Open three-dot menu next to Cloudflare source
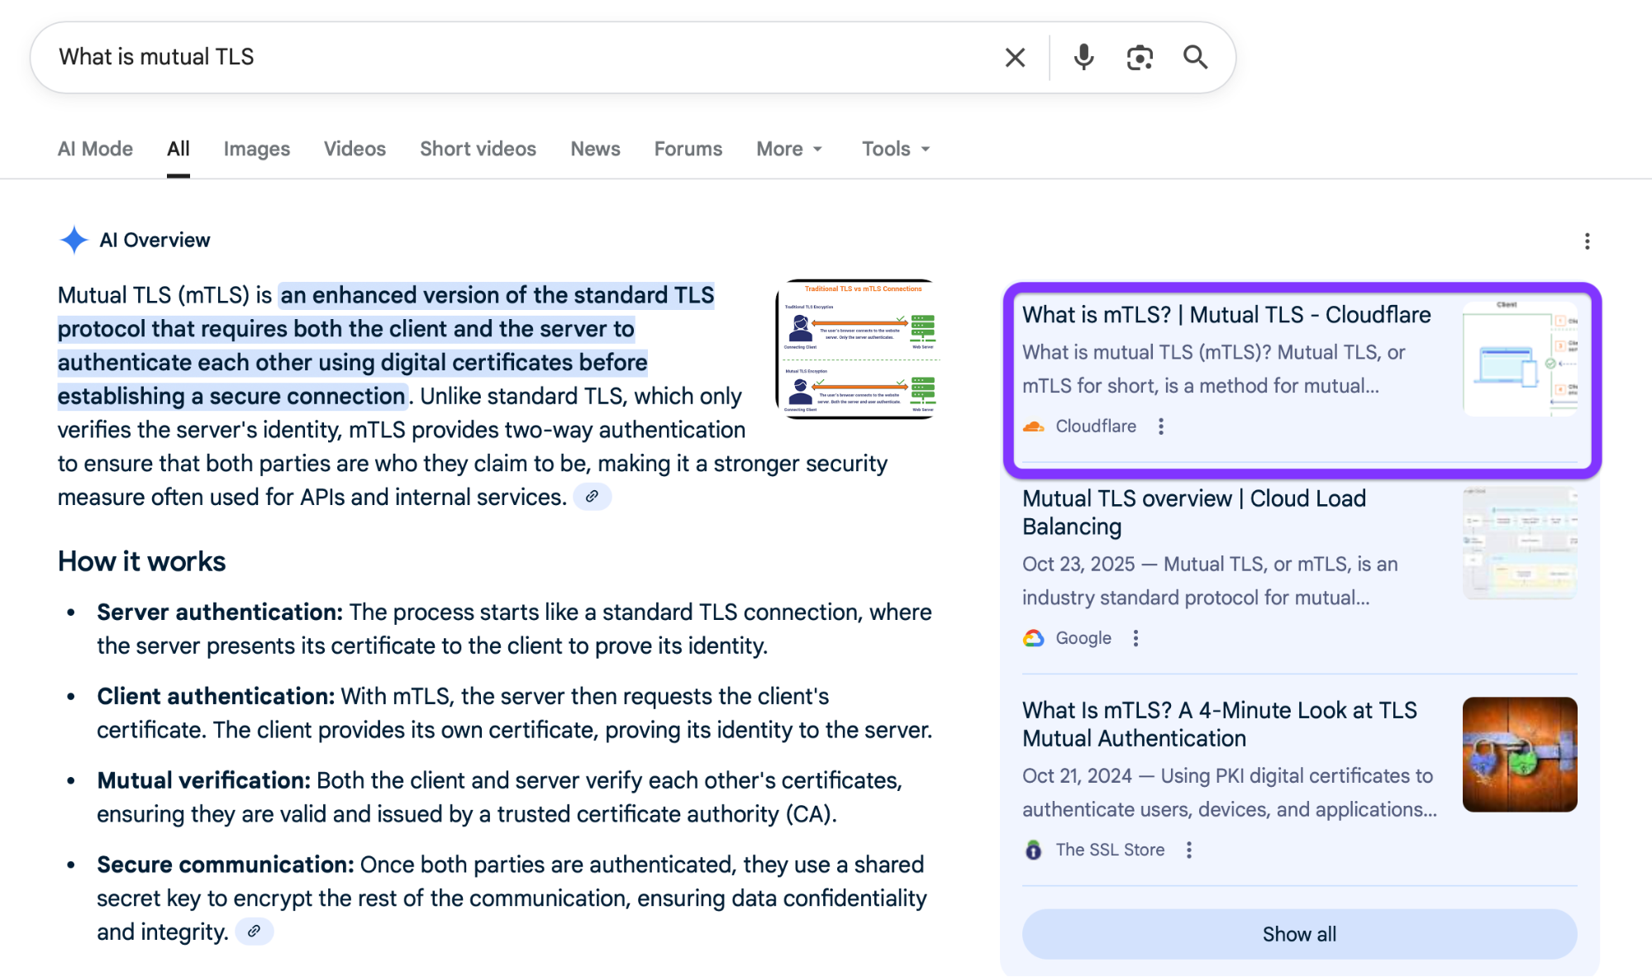1652x977 pixels. (x=1161, y=427)
